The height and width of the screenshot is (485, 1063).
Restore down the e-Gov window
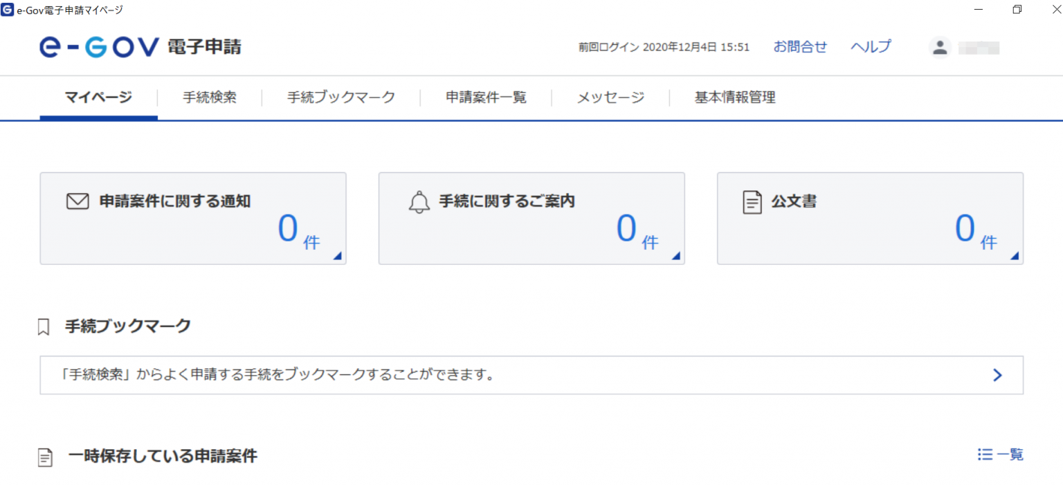[x=1017, y=10]
